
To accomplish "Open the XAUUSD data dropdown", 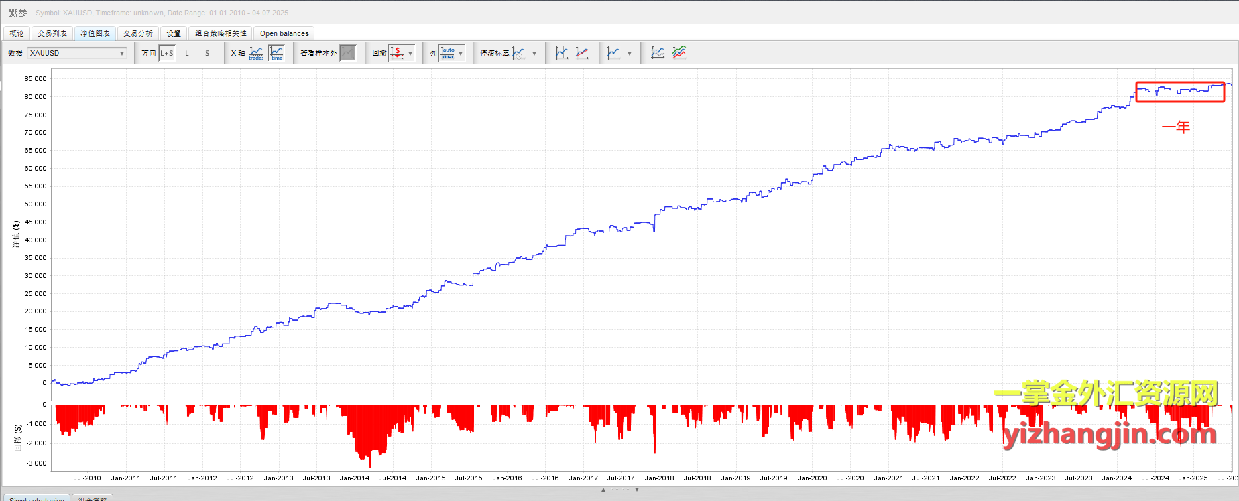I will 77,53.
